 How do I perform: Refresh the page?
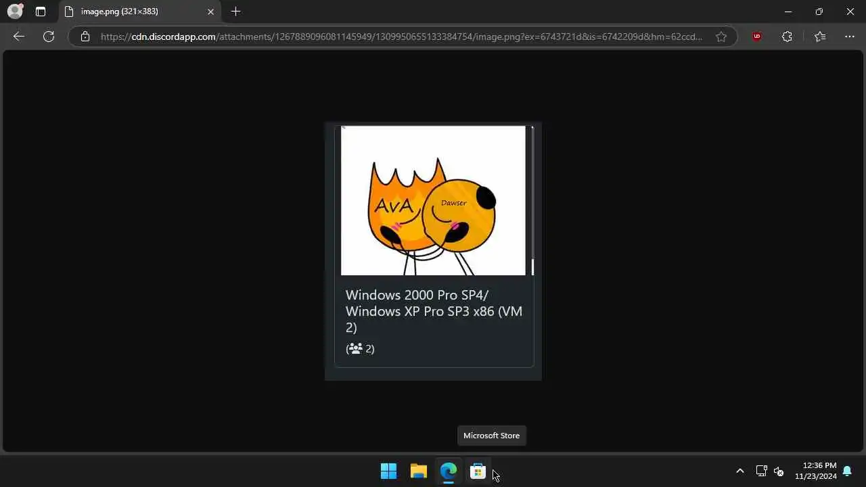point(49,37)
